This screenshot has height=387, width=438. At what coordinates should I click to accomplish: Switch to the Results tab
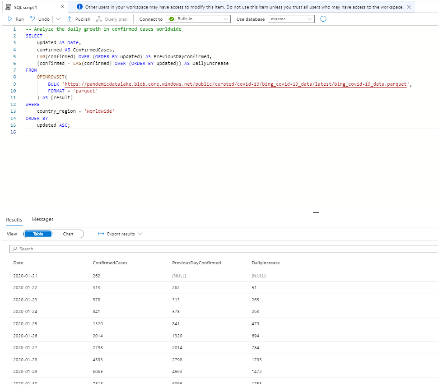[14, 220]
